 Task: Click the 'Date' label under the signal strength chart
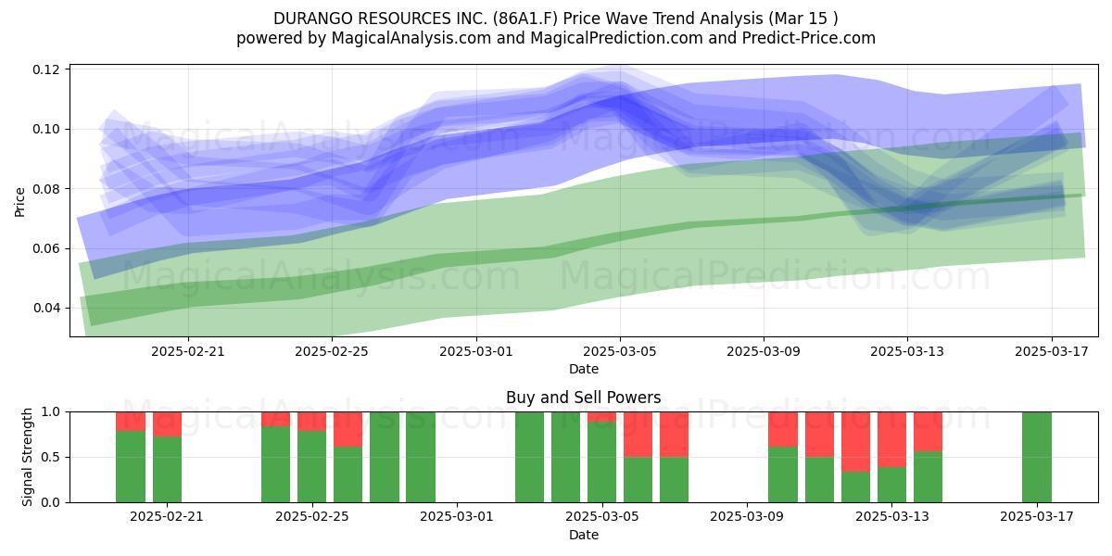point(584,535)
